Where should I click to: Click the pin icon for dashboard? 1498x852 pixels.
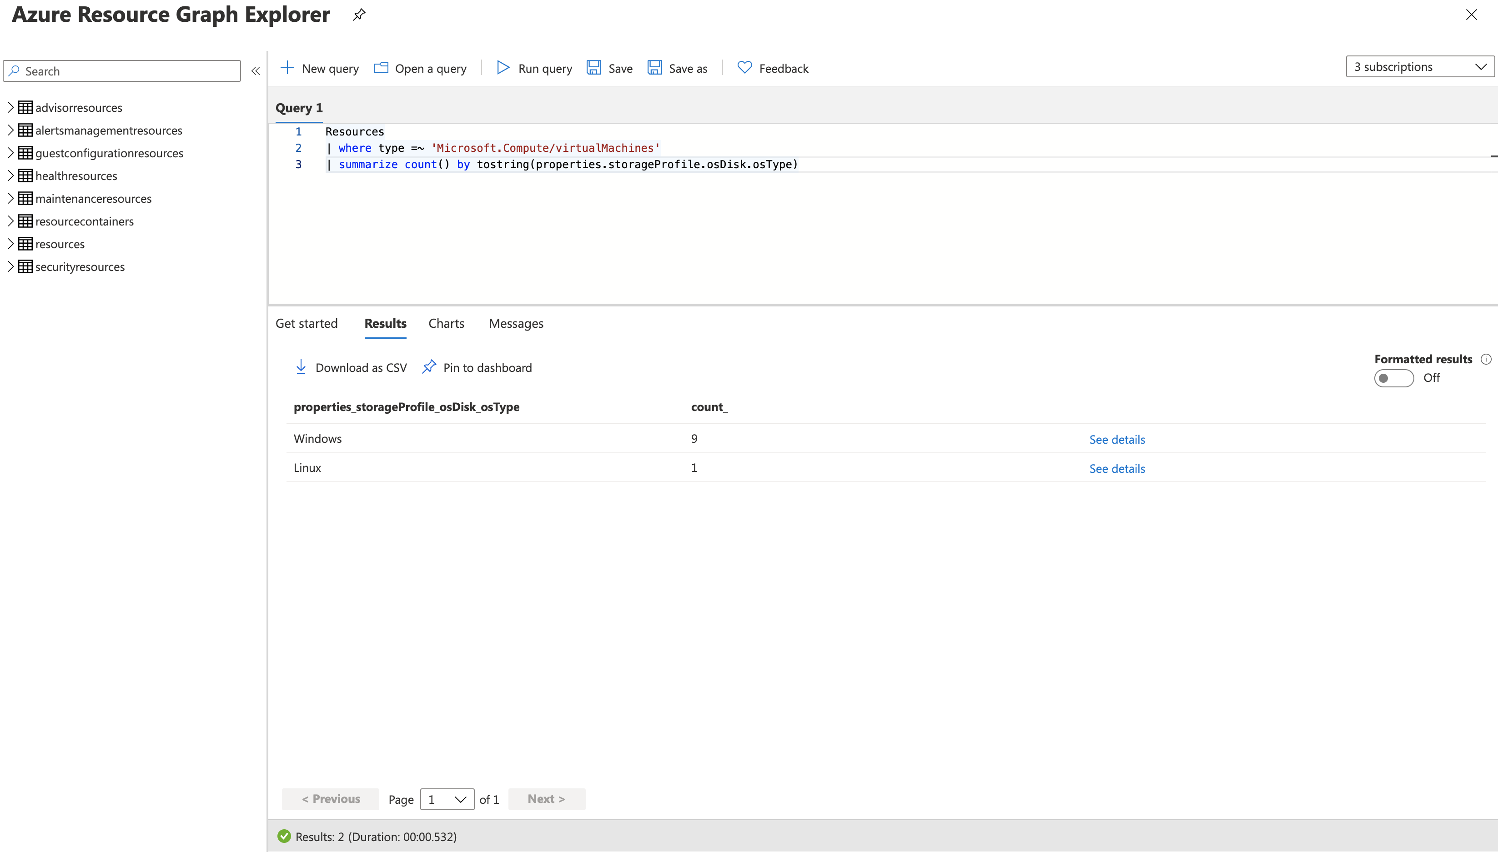click(429, 367)
